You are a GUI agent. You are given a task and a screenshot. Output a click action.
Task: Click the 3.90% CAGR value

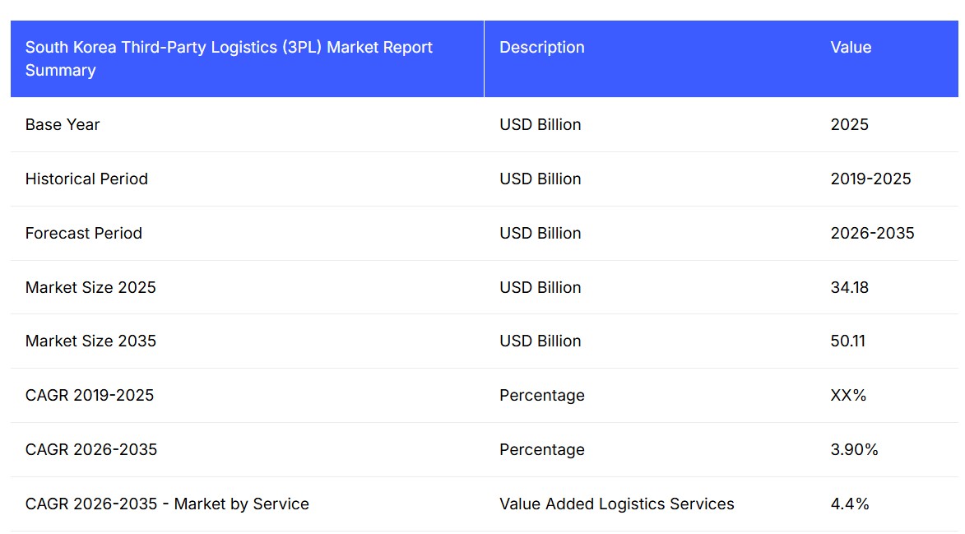tap(854, 450)
